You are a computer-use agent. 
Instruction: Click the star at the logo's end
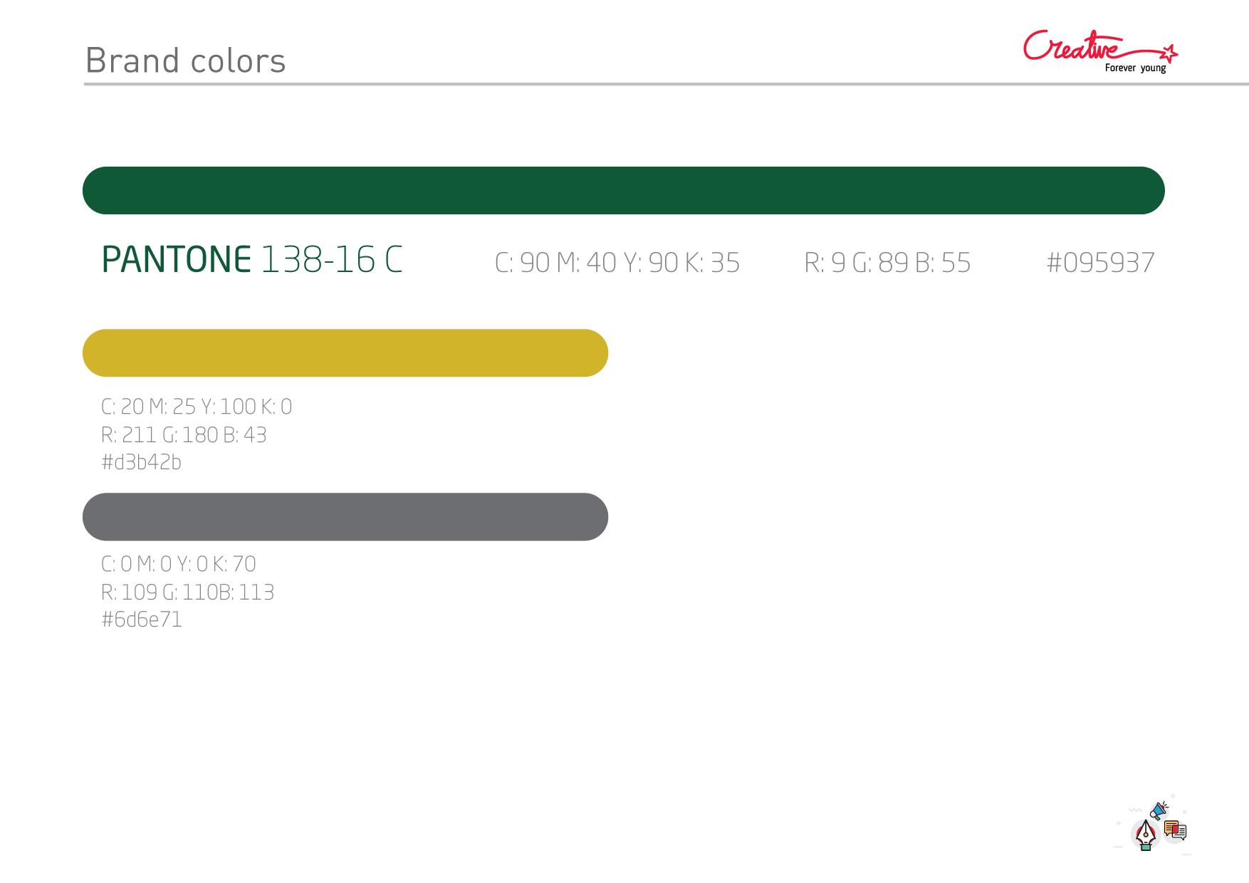[1169, 53]
